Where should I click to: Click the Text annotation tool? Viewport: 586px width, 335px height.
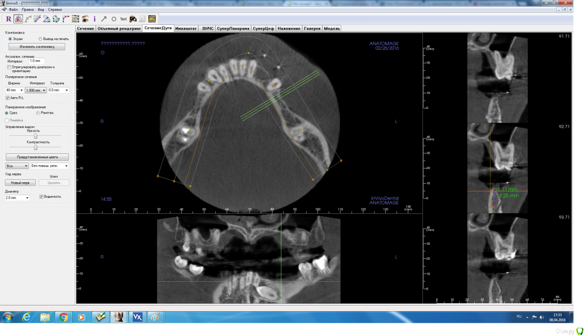point(123,19)
